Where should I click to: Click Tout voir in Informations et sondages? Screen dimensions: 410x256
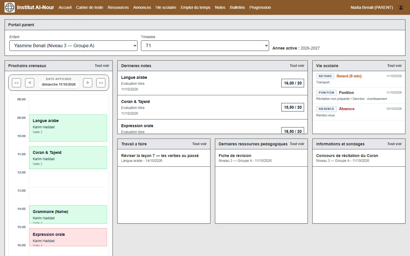click(395, 144)
